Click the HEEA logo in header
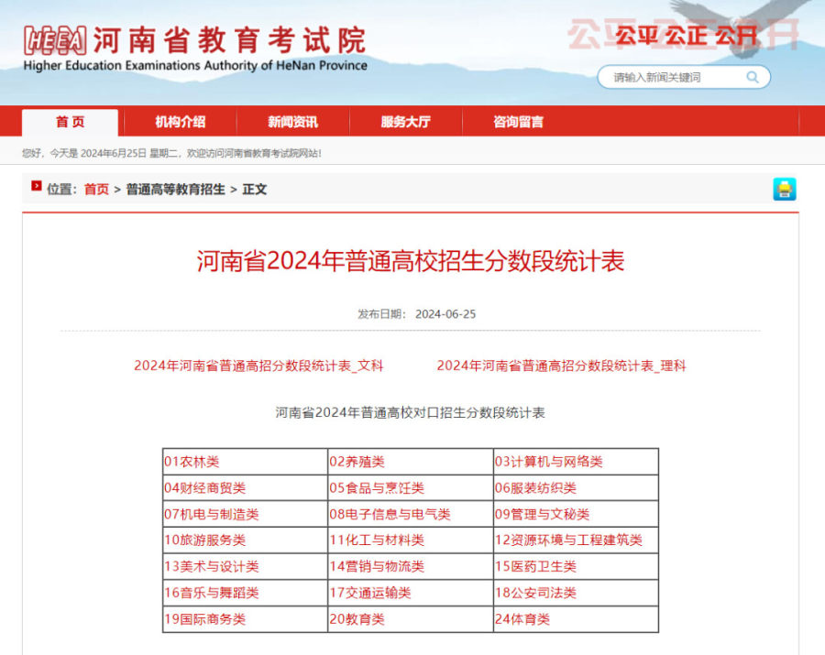 [55, 41]
